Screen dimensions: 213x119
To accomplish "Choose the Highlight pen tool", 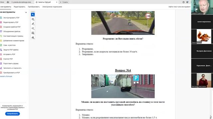I will tap(33, 24).
